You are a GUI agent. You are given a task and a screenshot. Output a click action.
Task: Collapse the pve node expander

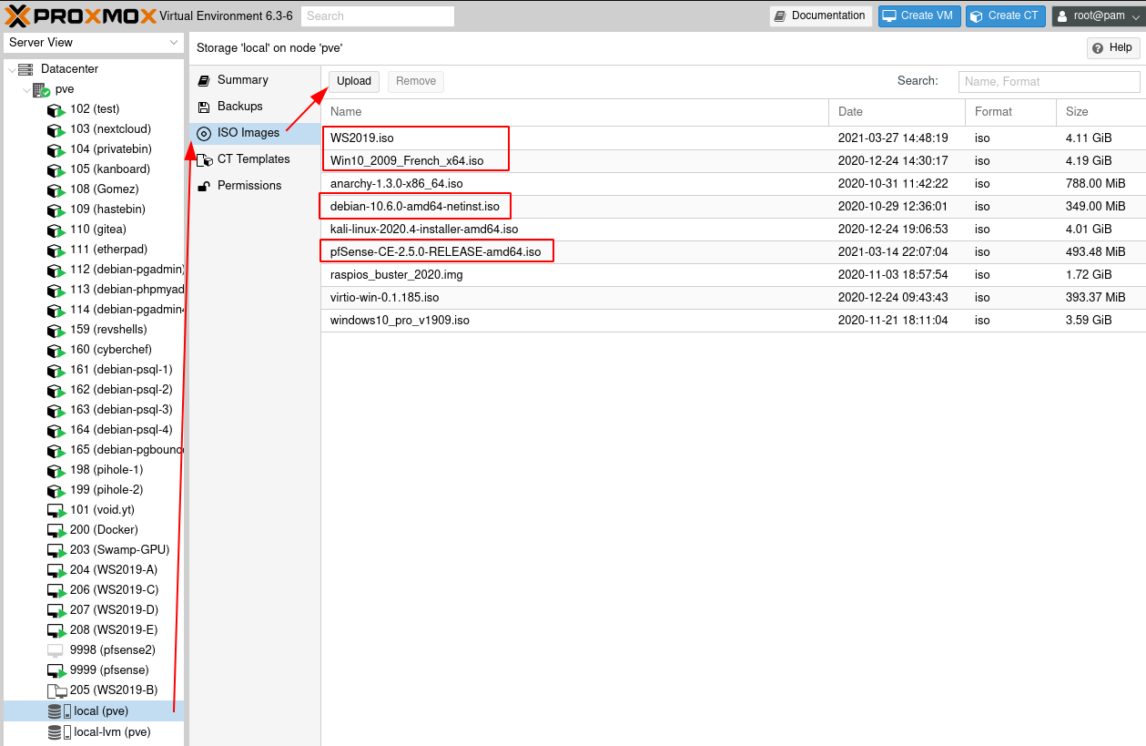[x=25, y=89]
